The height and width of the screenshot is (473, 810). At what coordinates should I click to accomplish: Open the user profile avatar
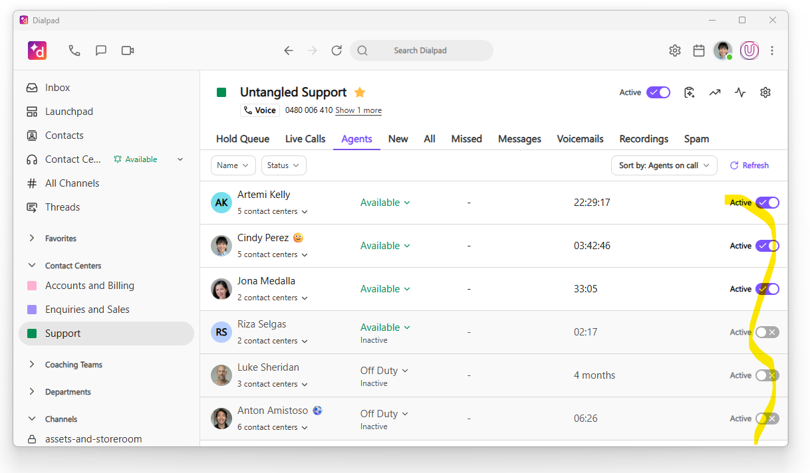click(x=723, y=50)
